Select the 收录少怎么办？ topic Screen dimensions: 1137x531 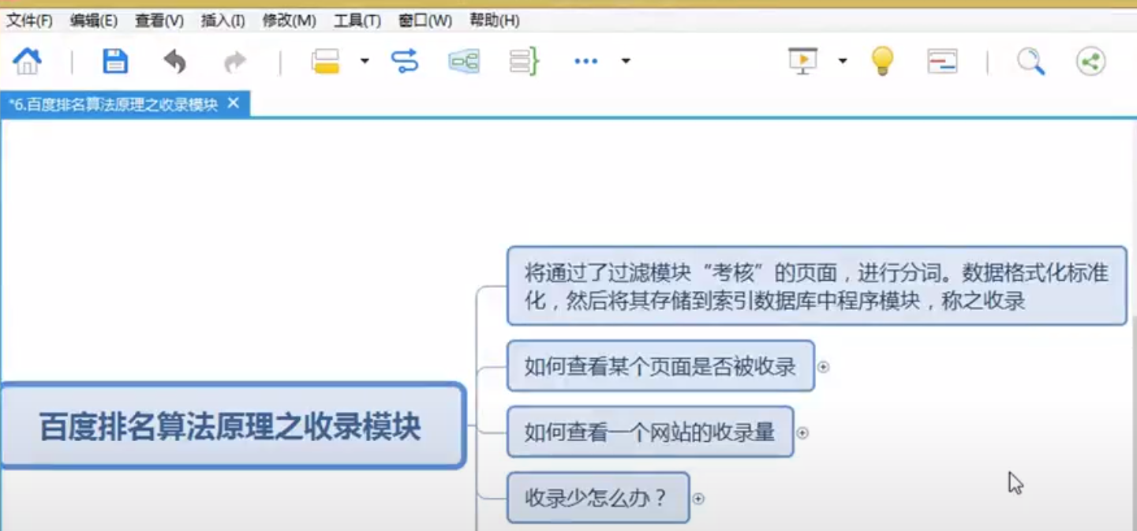(598, 498)
